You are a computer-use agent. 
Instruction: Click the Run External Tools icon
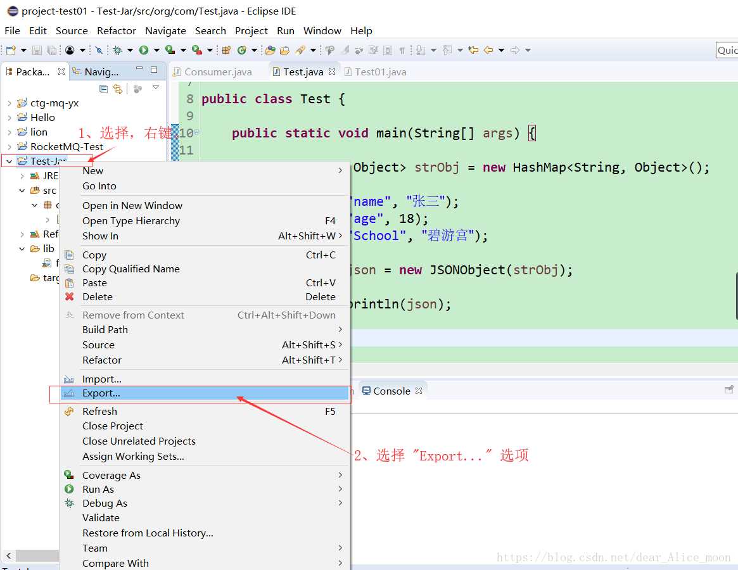coord(197,50)
